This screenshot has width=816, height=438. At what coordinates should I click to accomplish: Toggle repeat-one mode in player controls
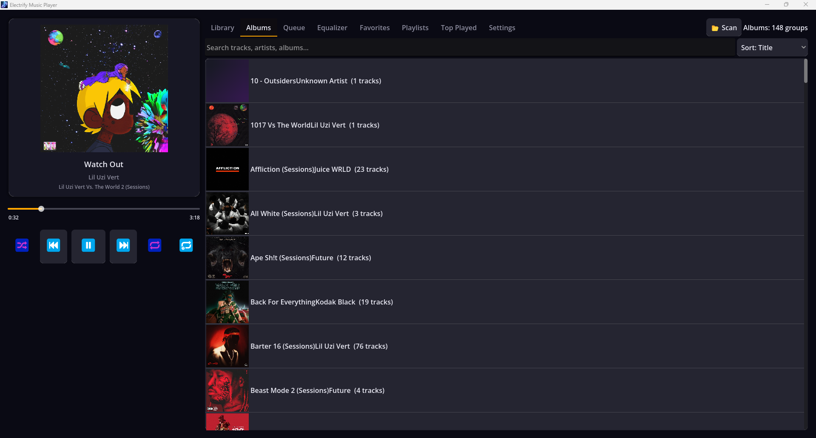pyautogui.click(x=186, y=245)
